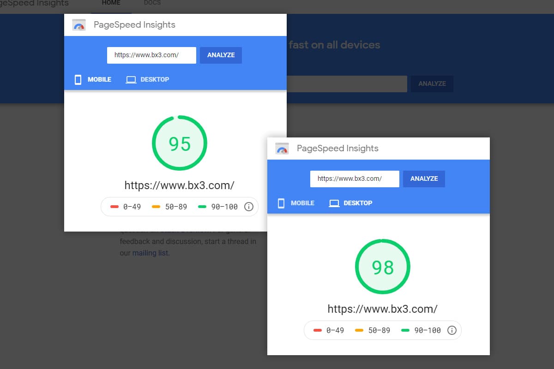Click the background page's PageSpeed Insights header title
The height and width of the screenshot is (369, 554).
pos(34,3)
